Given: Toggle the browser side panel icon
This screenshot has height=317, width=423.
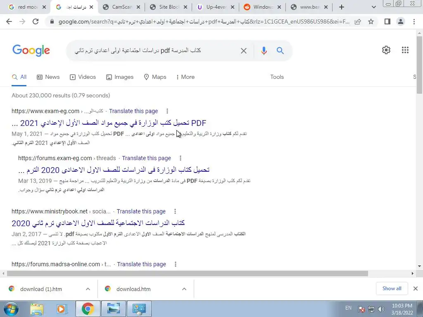Looking at the screenshot, I should (387, 21).
